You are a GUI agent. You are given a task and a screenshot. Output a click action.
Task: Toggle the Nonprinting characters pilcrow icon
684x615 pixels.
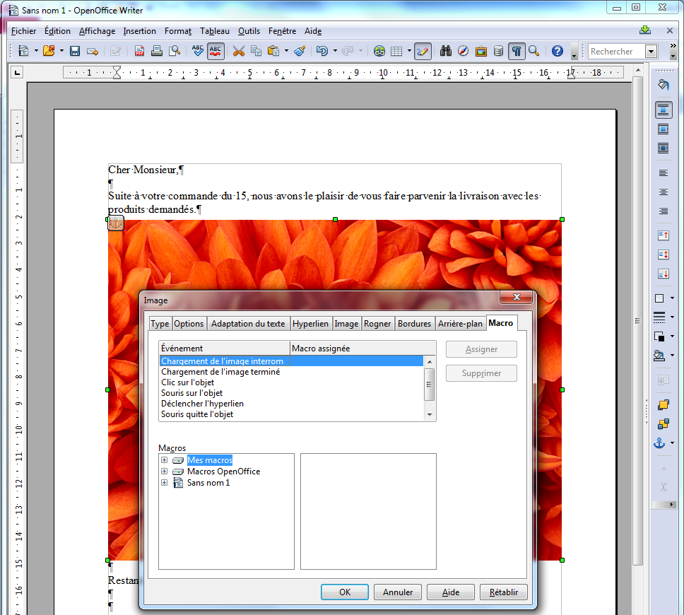click(x=517, y=51)
